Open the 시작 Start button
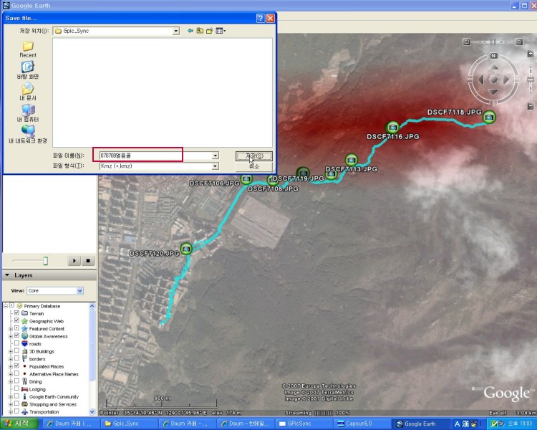The height and width of the screenshot is (430, 537). [20, 424]
